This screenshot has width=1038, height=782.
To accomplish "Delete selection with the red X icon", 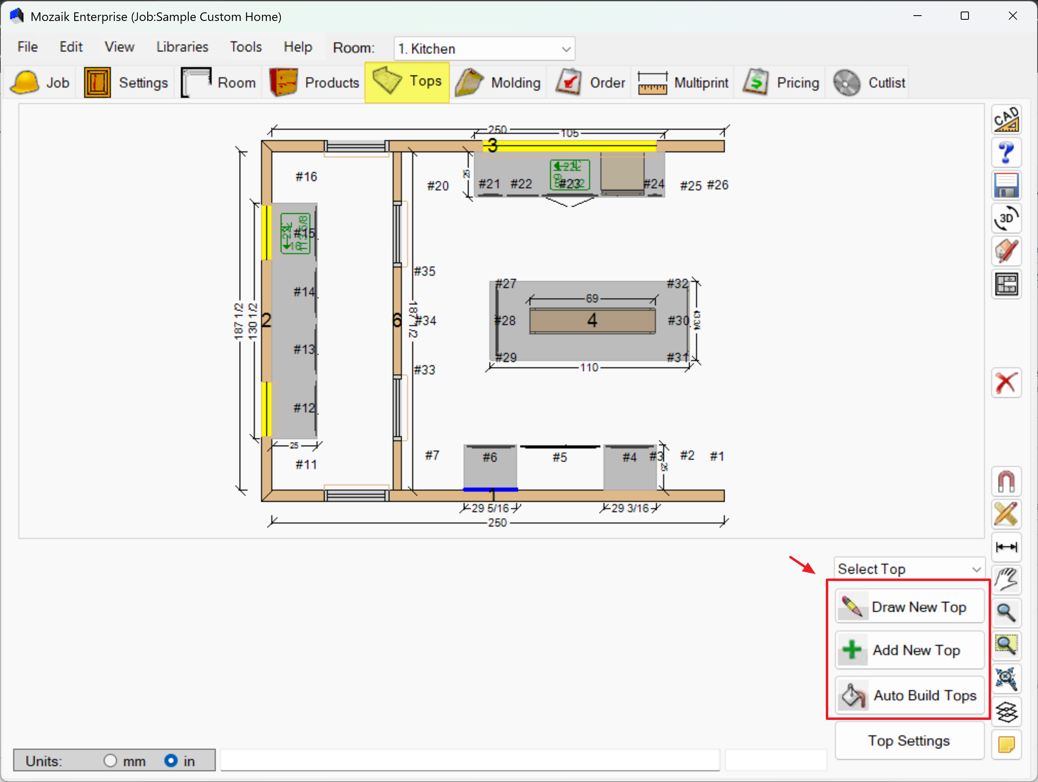I will click(1006, 383).
